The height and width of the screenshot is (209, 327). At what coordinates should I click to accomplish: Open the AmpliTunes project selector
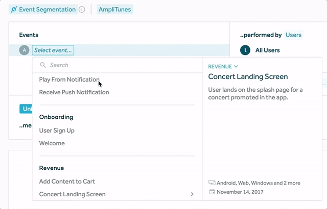[x=115, y=9]
